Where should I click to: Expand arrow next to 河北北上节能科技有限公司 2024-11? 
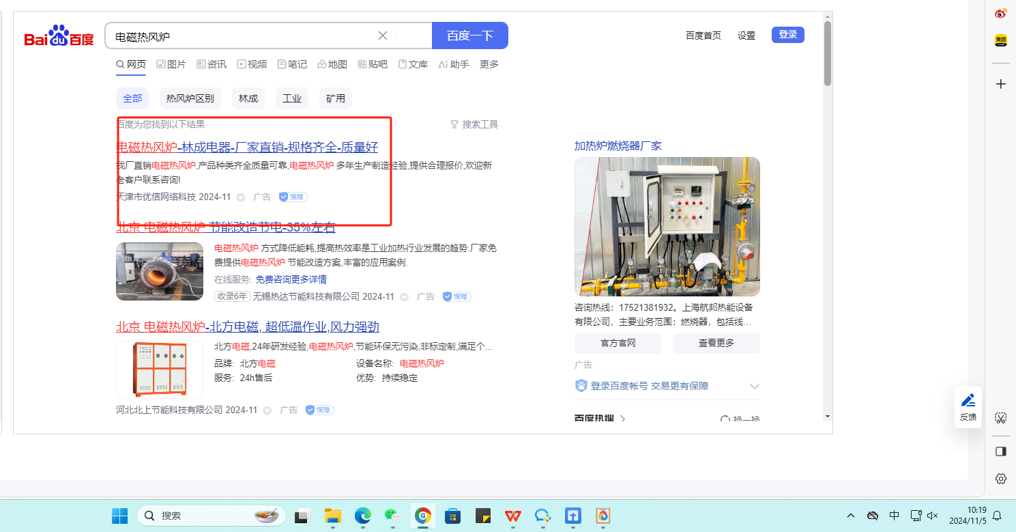267,410
